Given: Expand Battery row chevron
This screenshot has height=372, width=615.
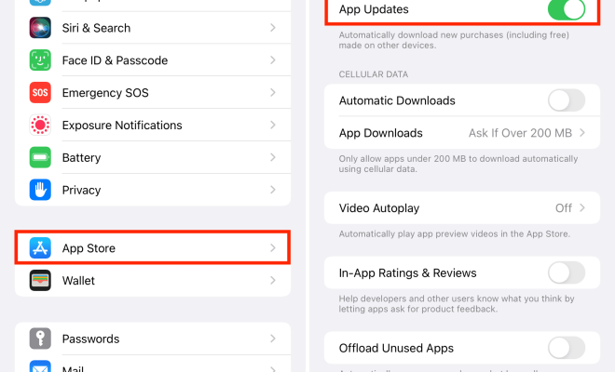Looking at the screenshot, I should pos(273,157).
